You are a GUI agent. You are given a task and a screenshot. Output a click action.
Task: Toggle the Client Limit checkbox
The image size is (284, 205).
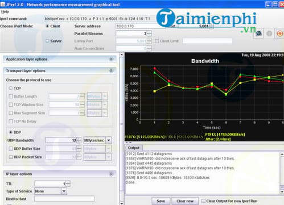point(157,41)
